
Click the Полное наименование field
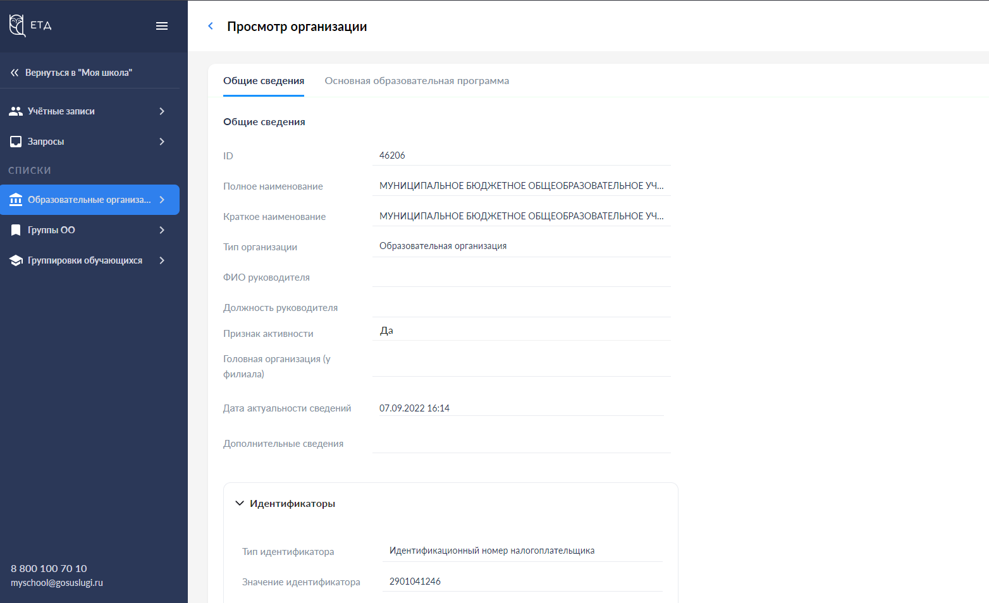tap(521, 186)
